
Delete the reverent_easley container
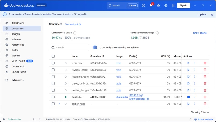click(205, 70)
